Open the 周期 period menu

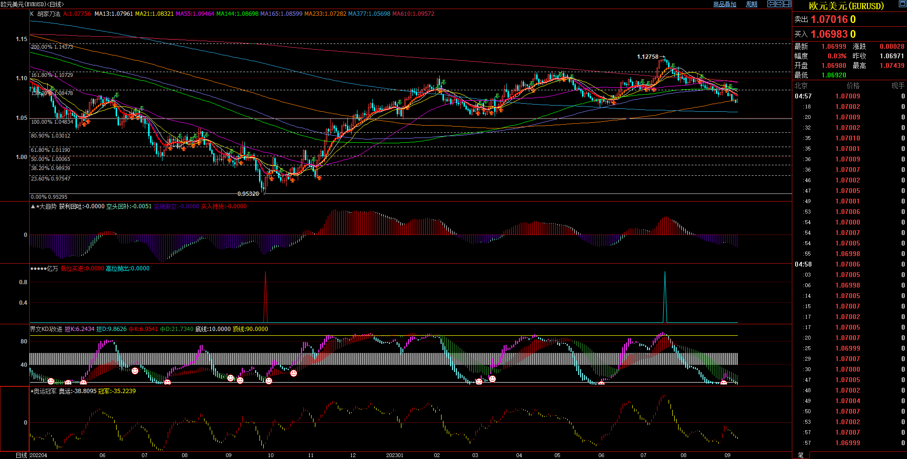click(x=752, y=4)
